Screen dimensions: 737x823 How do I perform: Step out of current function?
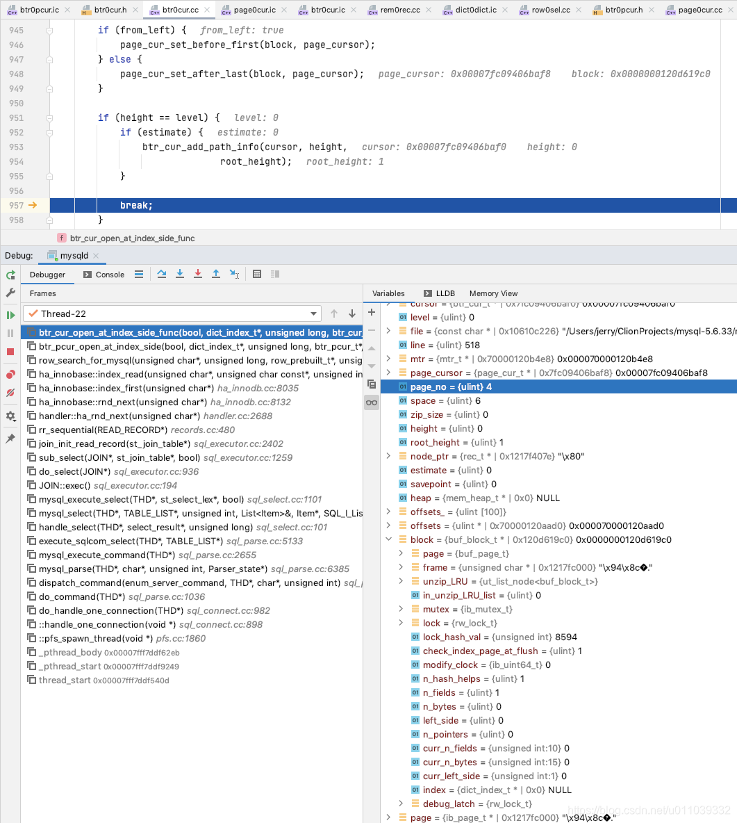[215, 274]
